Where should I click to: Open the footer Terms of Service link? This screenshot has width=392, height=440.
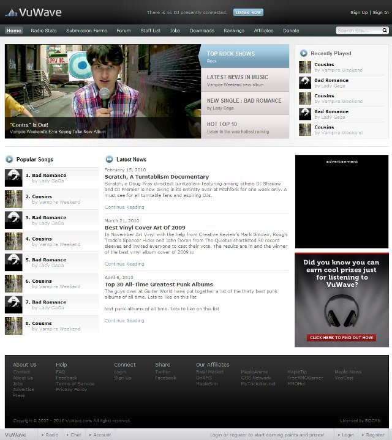pos(75,384)
